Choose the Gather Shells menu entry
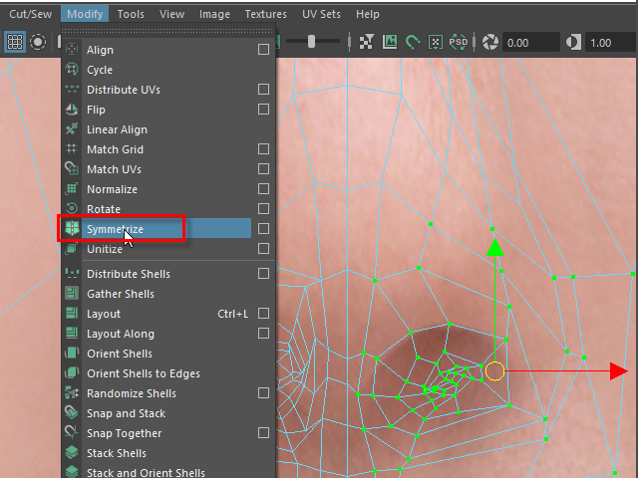Viewport: 638px width, 478px height. pos(120,294)
